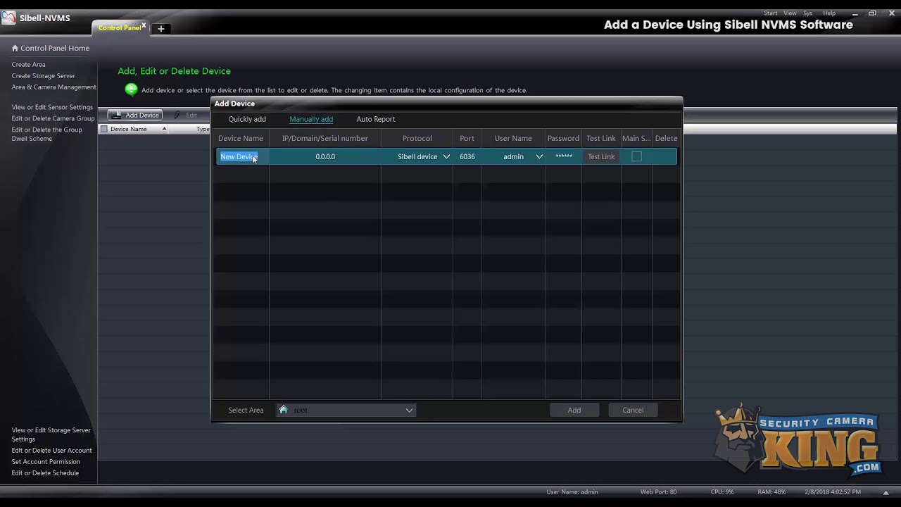Open the Sys menu in title bar

pyautogui.click(x=808, y=13)
